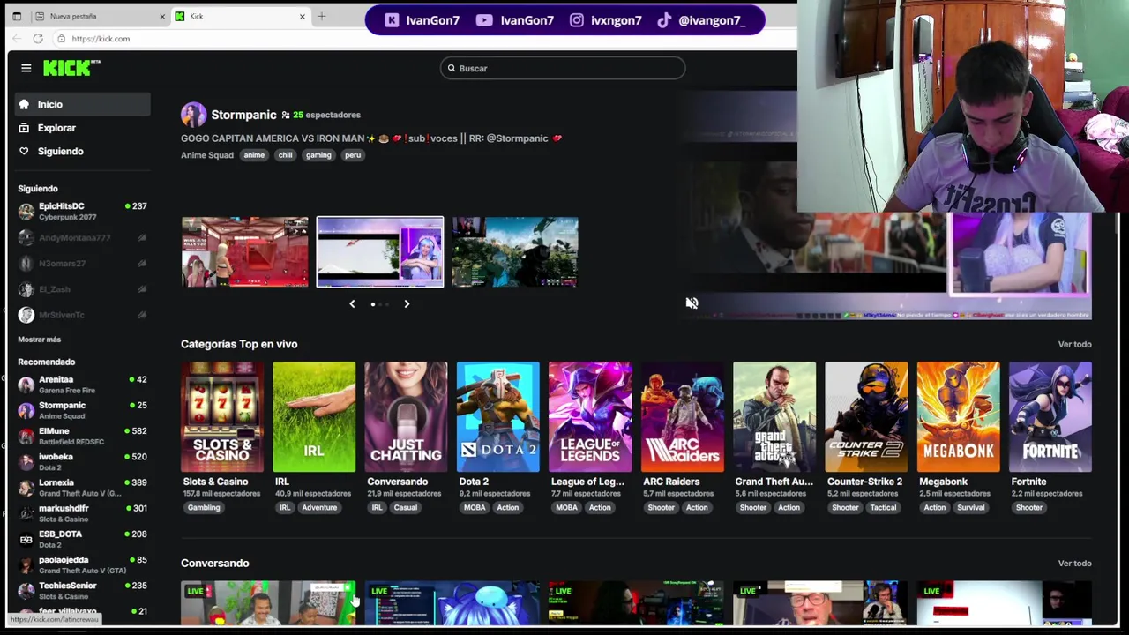Open the Megabonk category card
1129x635 pixels.
pyautogui.click(x=958, y=417)
